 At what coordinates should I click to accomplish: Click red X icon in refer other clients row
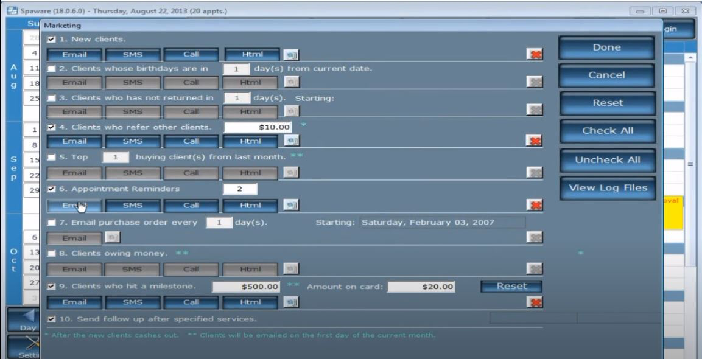point(534,141)
